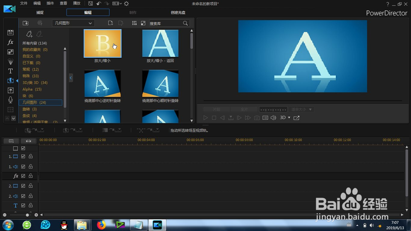Click the save project icon

[91, 4]
